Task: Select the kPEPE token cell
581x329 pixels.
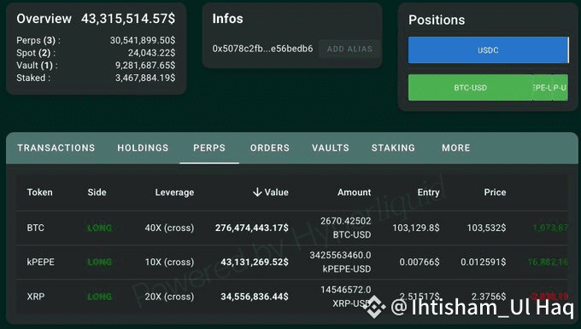Action: click(41, 262)
